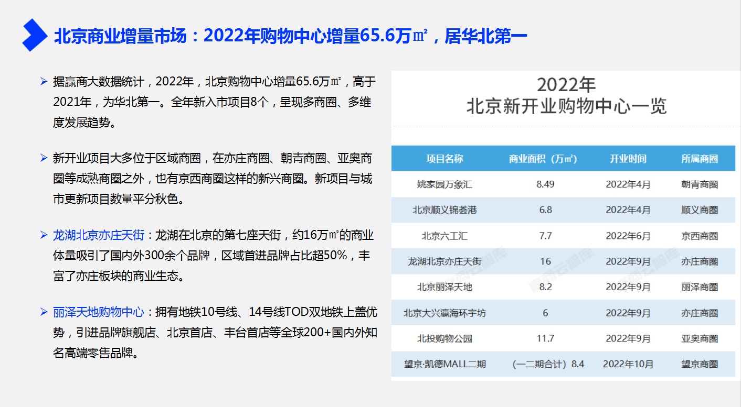Open the 龙湖北京亦庄天街 underlined link
This screenshot has width=741, height=407.
tap(99, 235)
